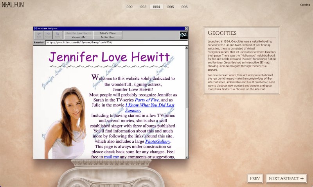Viewport: 313px width, 187px height.
Task: Click the Netscape Navigator title text
Action: 47,28
